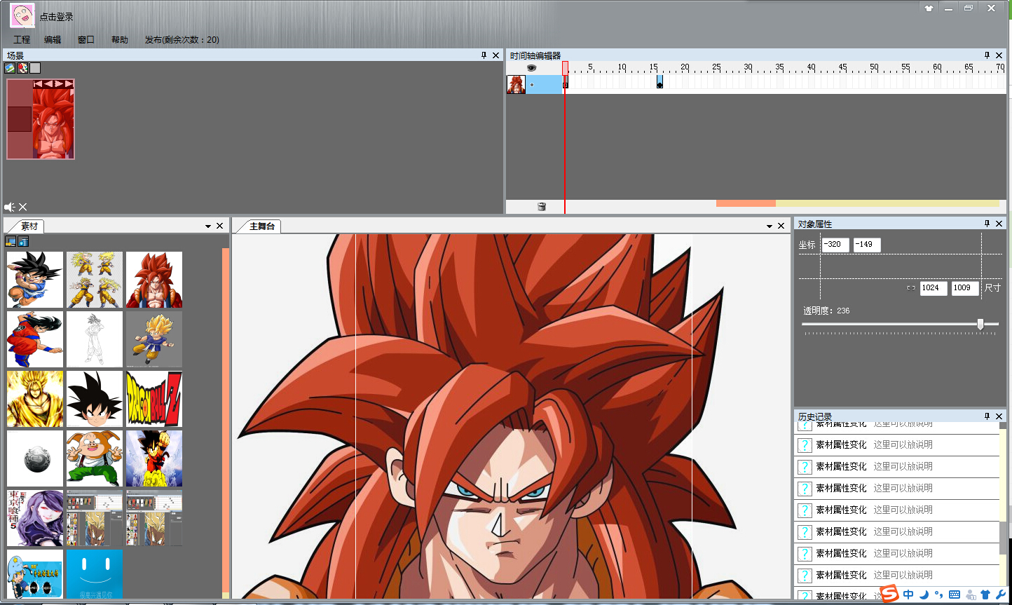This screenshot has width=1012, height=605.
Task: Click the user avatar icon to log in
Action: tap(22, 15)
